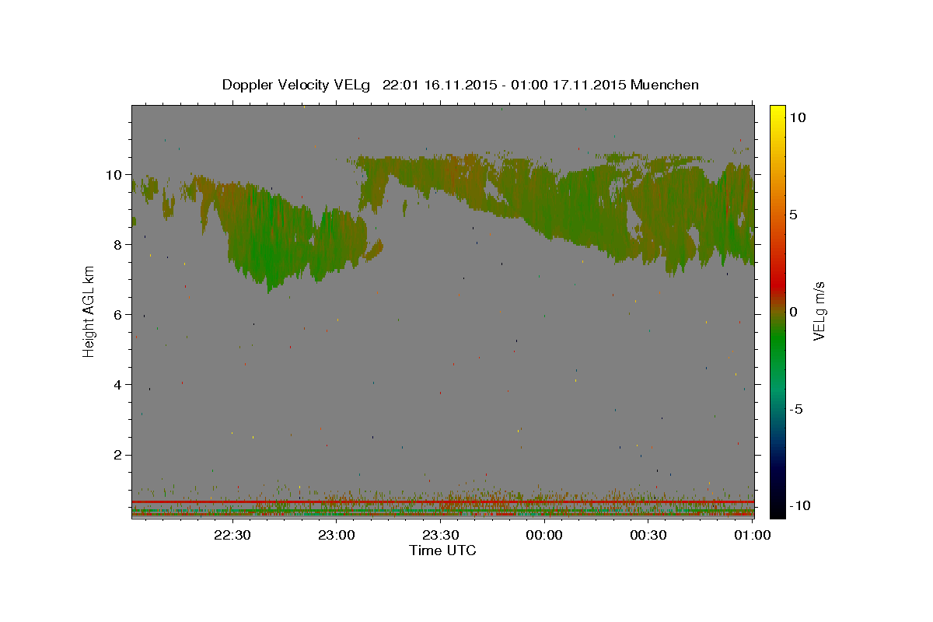Click the 'Muenchen' station name in title
The image size is (933, 622).
pyautogui.click(x=665, y=85)
